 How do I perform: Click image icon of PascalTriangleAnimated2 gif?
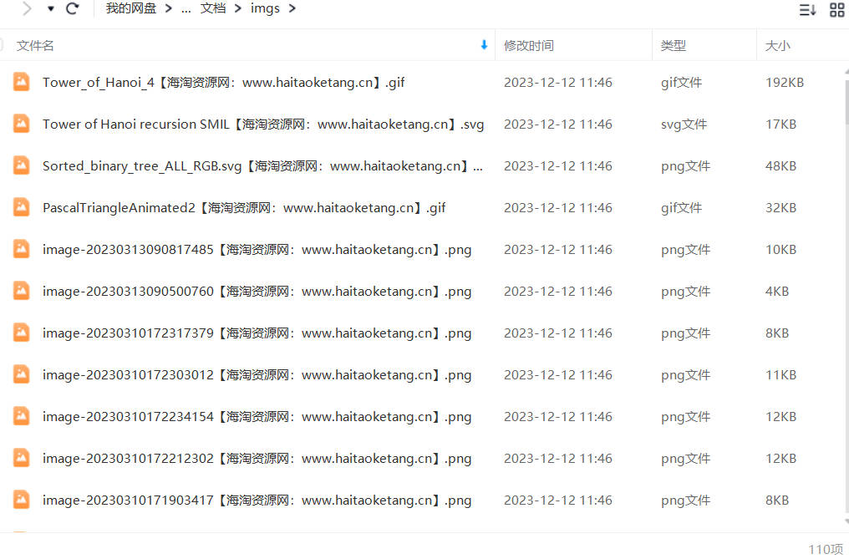pyautogui.click(x=21, y=207)
